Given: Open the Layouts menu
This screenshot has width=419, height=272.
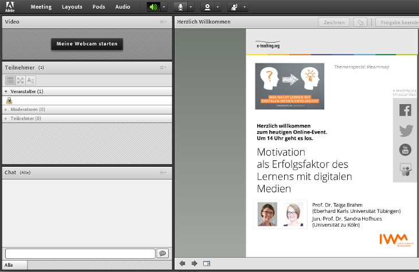Looking at the screenshot, I should (x=72, y=7).
